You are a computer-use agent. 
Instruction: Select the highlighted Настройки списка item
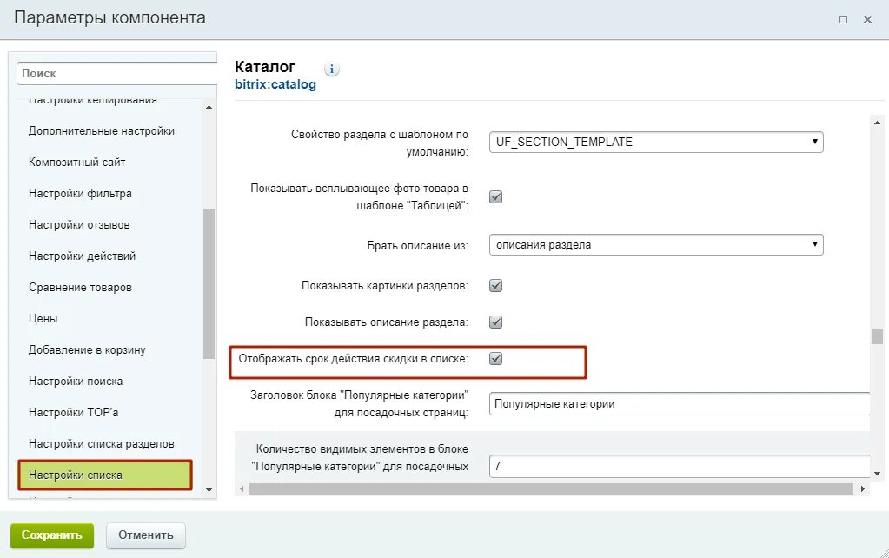click(x=105, y=475)
